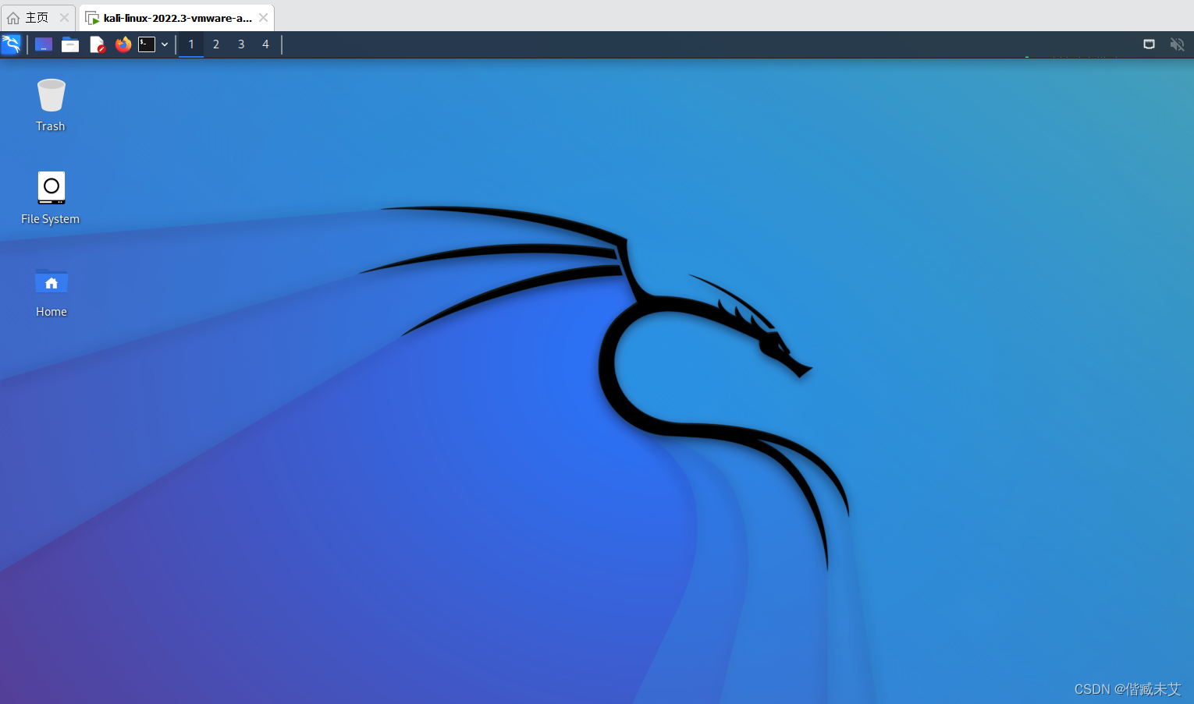Switch to workspace 4

click(x=265, y=44)
